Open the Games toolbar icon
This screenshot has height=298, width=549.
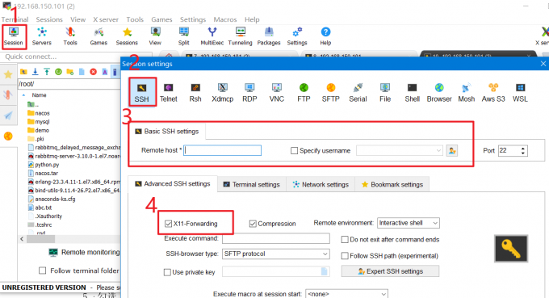(x=98, y=36)
